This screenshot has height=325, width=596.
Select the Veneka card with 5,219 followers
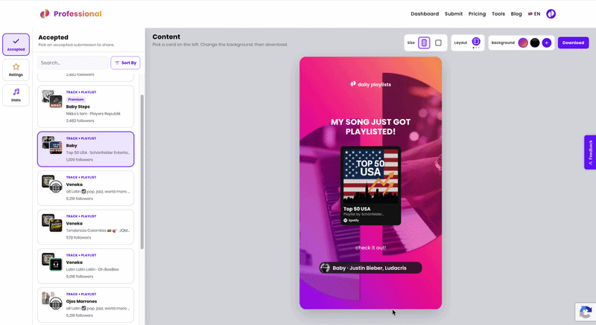[x=86, y=188]
